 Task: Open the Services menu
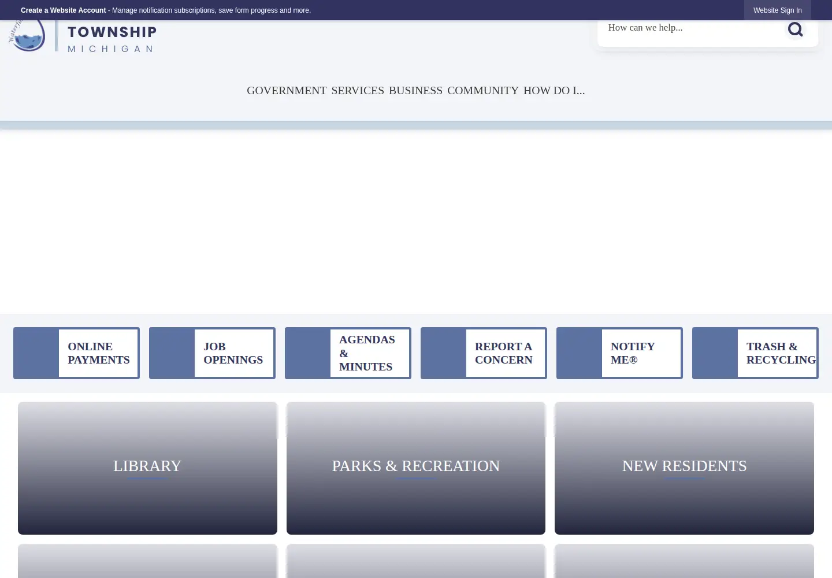358,91
